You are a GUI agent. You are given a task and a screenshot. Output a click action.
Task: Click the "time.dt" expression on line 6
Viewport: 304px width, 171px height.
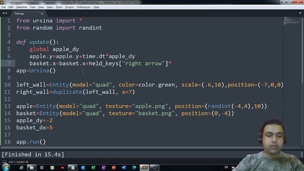click(x=94, y=57)
